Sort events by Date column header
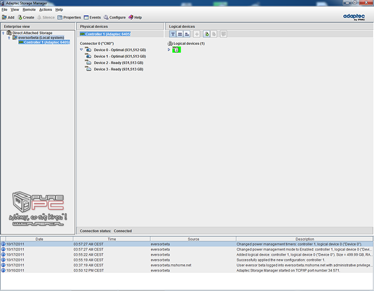This screenshot has height=291, width=374. coord(39,239)
